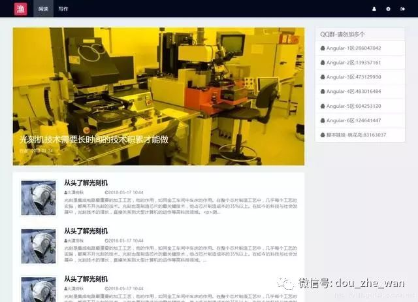Open the third 从头了解光刻机 article title

[86, 279]
